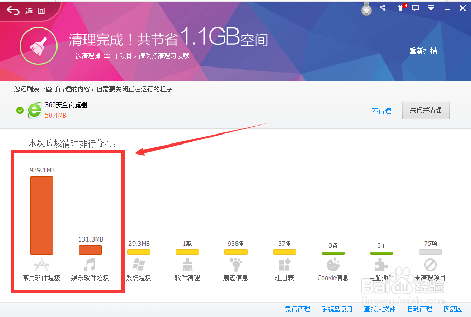The image size is (471, 317).
Task: Select the 不清理 option link
Action: [x=381, y=111]
